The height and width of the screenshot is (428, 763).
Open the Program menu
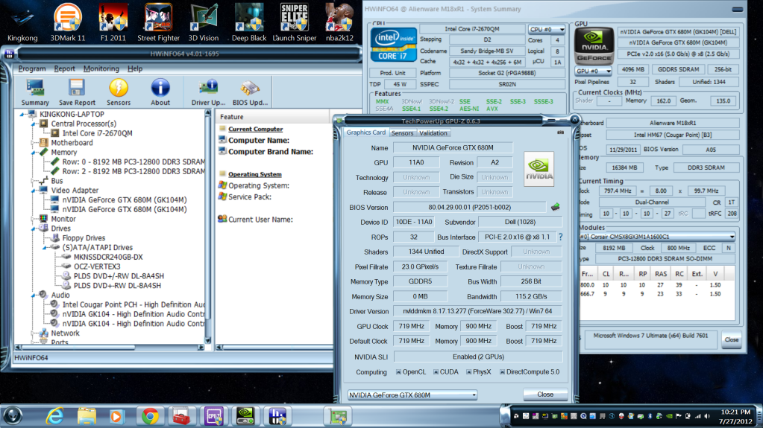click(x=32, y=69)
